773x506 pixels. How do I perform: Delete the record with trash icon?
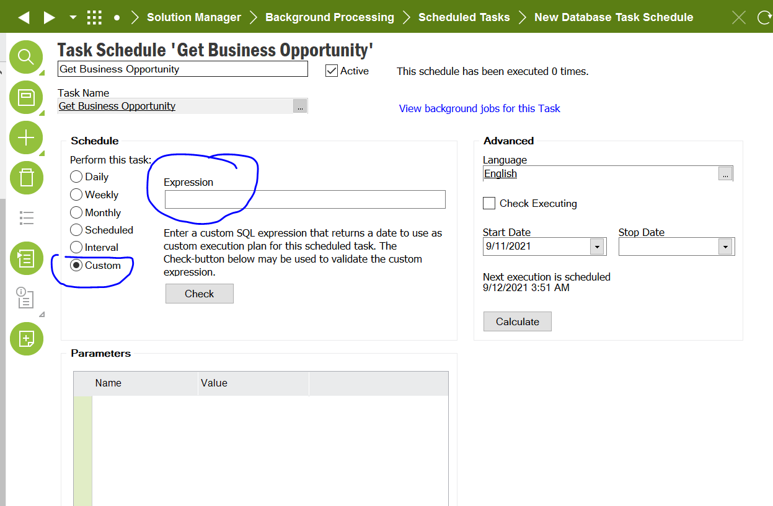pyautogui.click(x=26, y=178)
